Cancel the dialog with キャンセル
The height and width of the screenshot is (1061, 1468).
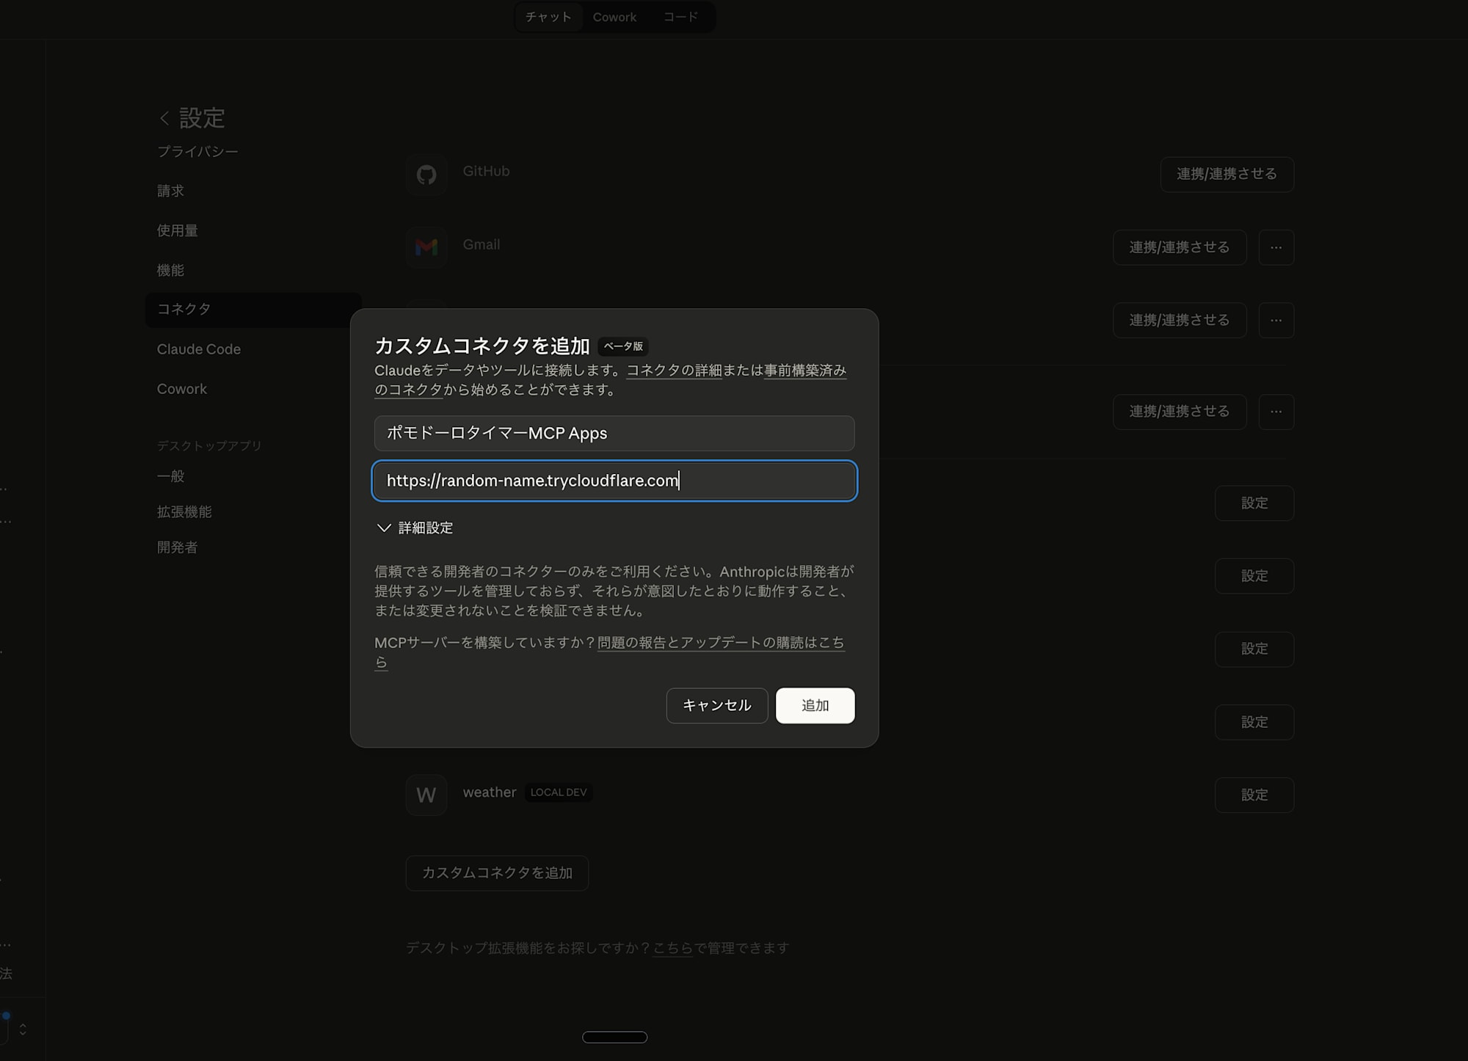[716, 705]
